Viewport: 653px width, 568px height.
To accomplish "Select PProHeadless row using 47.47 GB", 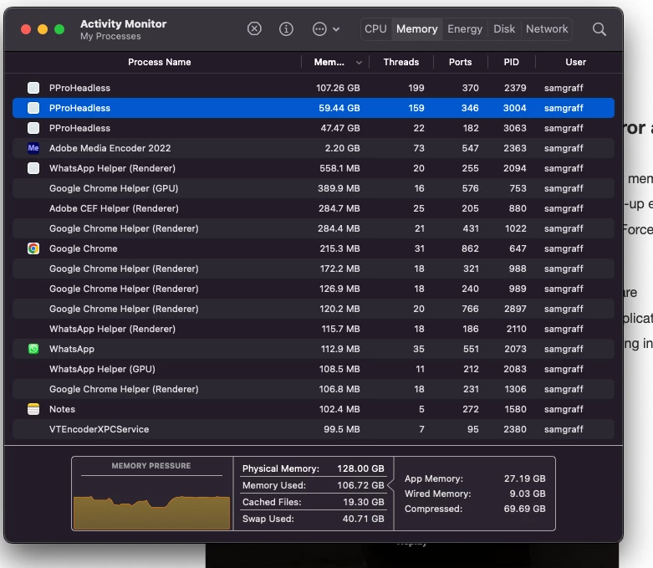I will (x=314, y=128).
